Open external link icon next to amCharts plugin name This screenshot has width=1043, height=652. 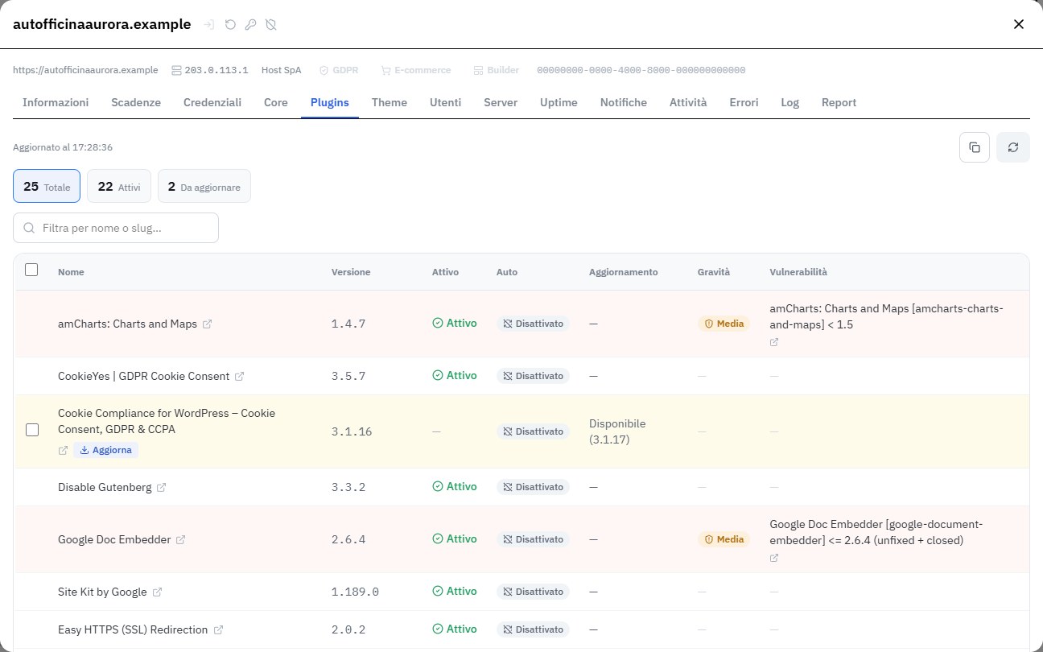coord(207,324)
